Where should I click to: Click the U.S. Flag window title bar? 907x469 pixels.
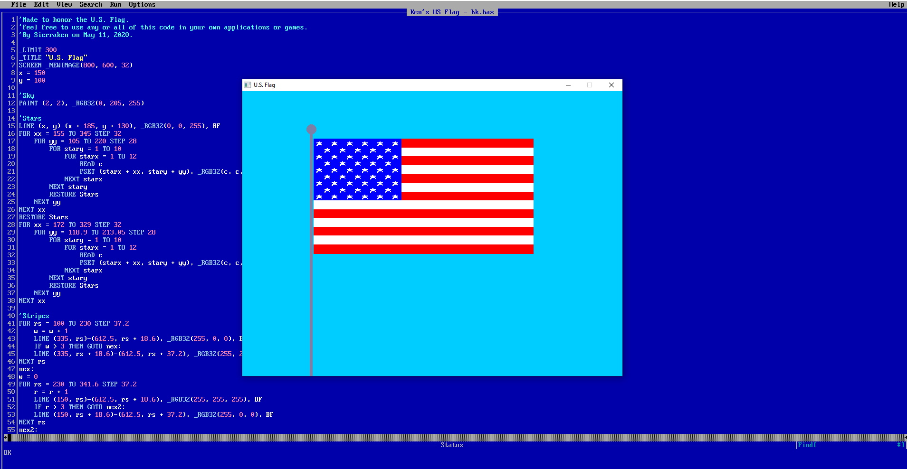coord(404,85)
